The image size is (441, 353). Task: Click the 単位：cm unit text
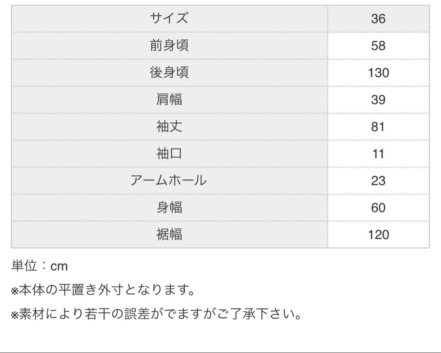[40, 266]
